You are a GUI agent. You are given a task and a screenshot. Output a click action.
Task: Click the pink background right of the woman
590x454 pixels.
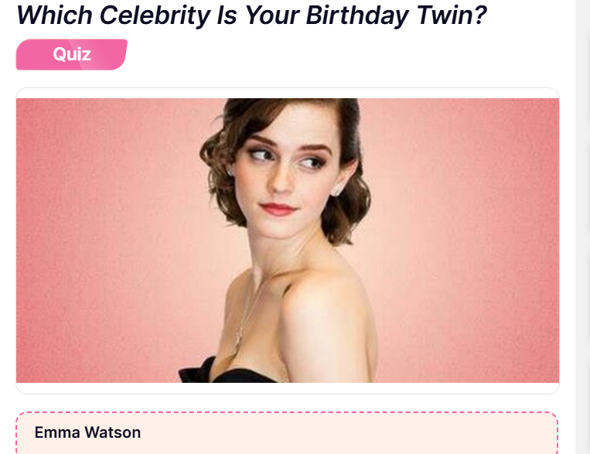[466, 241]
